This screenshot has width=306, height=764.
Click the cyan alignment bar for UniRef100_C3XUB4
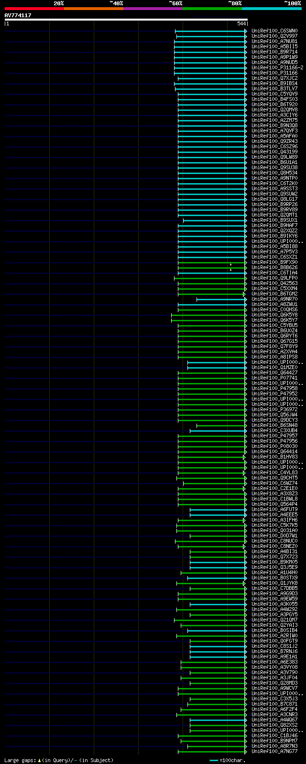219,431
